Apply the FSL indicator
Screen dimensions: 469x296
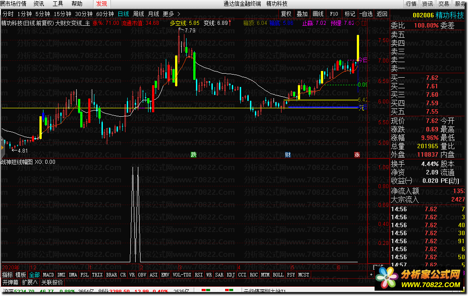[x=85, y=275]
